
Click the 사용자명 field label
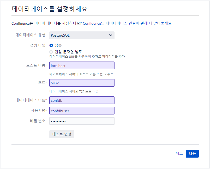(39, 111)
